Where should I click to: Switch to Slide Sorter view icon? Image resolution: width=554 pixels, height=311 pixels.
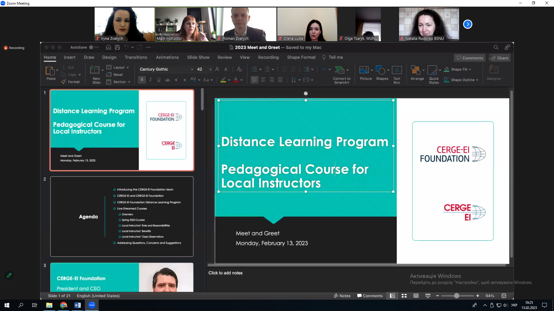(x=404, y=296)
